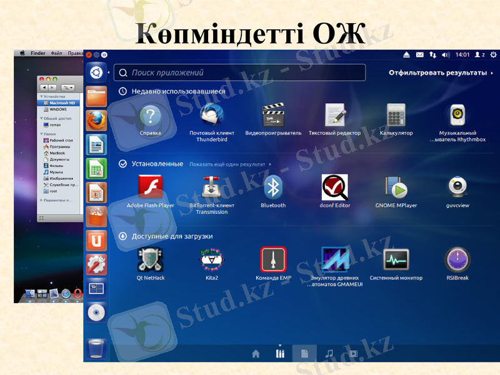Collapse the Установленные section
The image size is (500, 375).
click(123, 164)
